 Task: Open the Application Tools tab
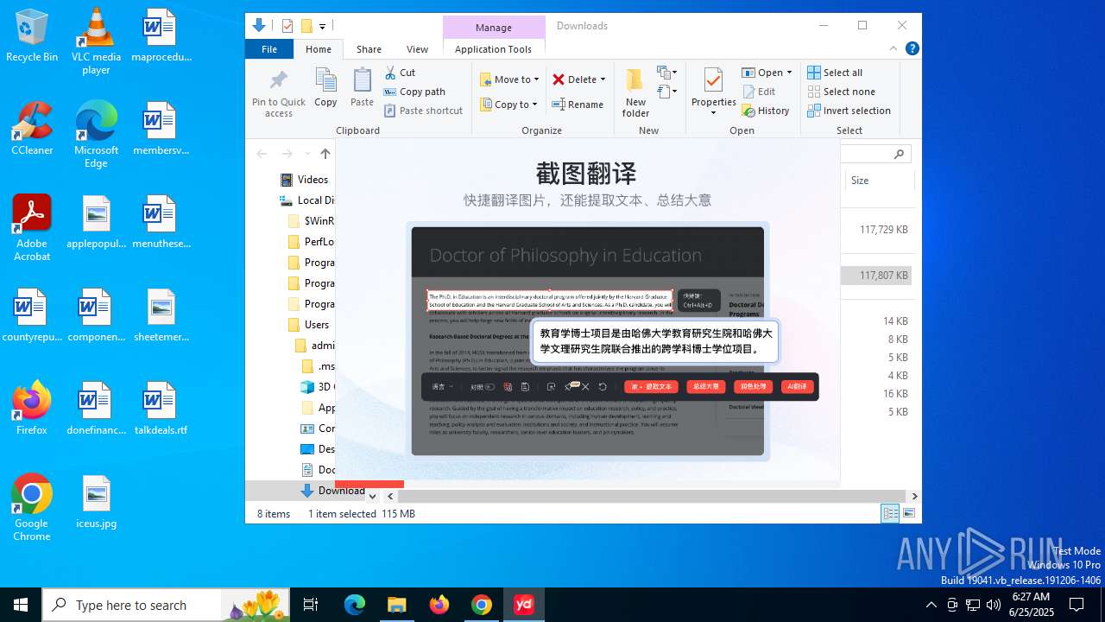pyautogui.click(x=493, y=49)
